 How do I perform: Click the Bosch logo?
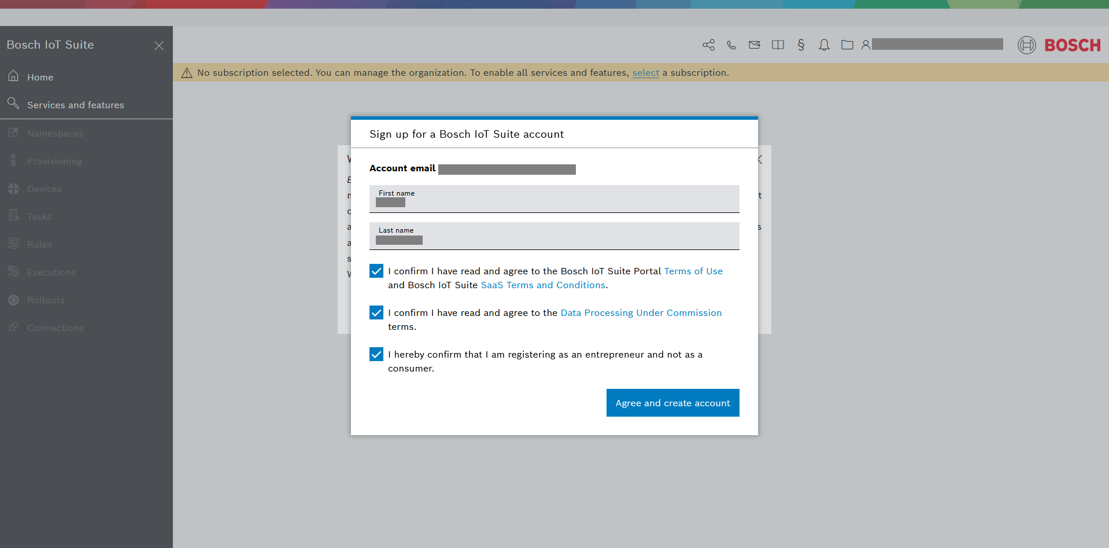tap(1059, 45)
